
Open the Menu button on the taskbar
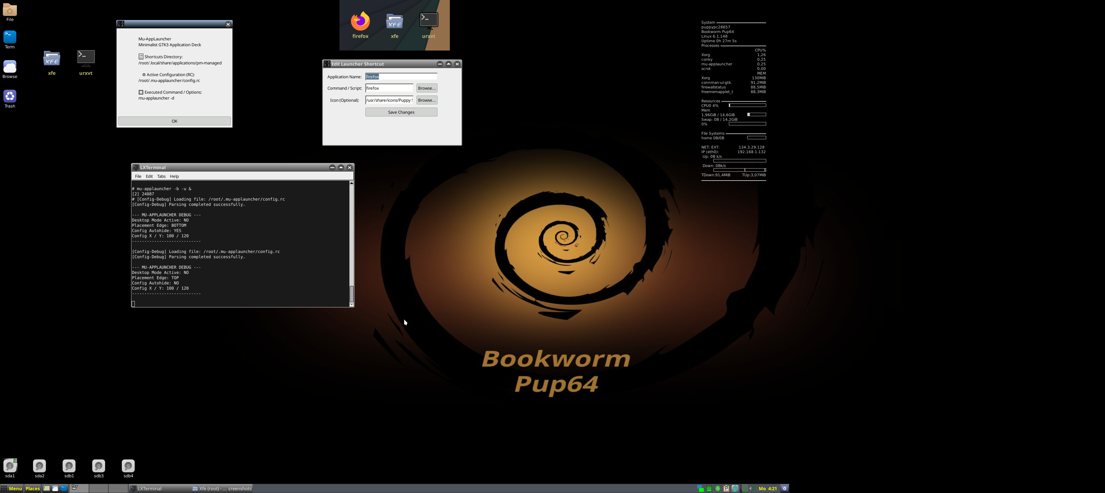coord(12,488)
